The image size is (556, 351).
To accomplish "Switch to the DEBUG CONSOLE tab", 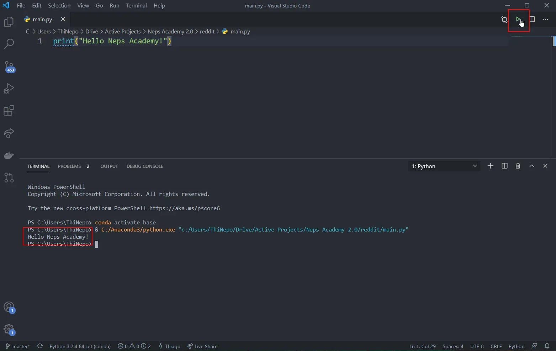I will (145, 166).
